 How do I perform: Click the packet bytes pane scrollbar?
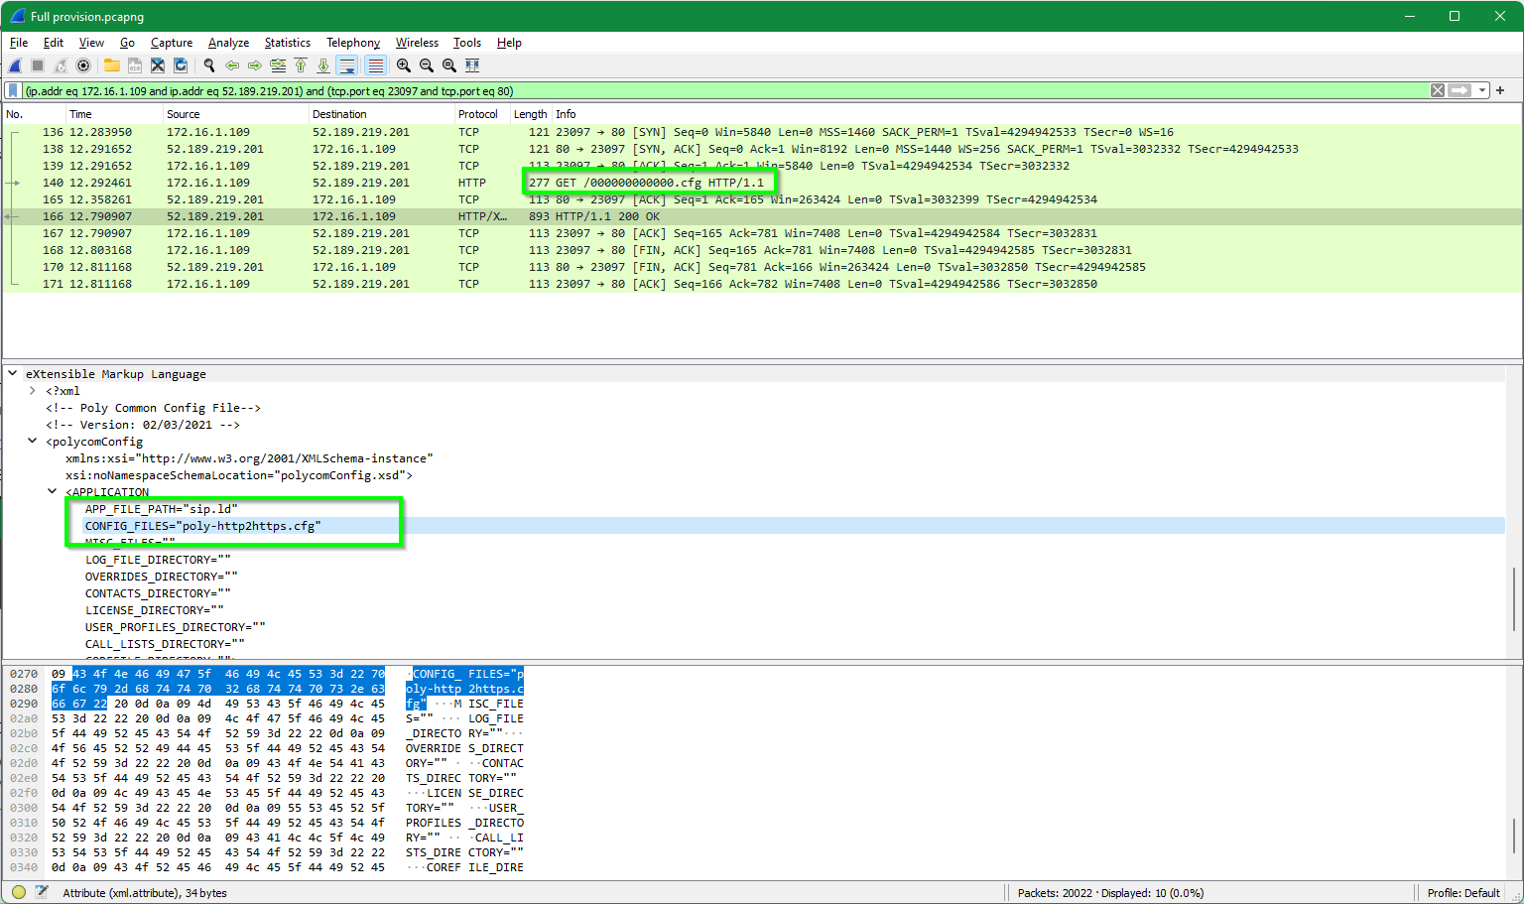1514,835
